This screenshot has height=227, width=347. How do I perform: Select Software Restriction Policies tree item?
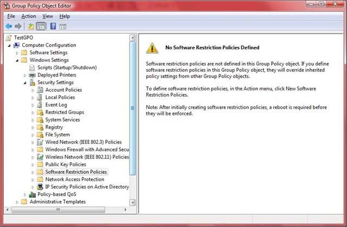point(76,172)
